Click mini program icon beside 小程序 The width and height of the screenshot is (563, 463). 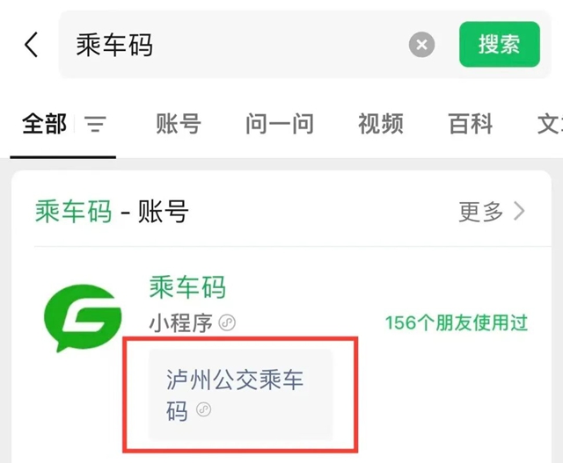(227, 322)
